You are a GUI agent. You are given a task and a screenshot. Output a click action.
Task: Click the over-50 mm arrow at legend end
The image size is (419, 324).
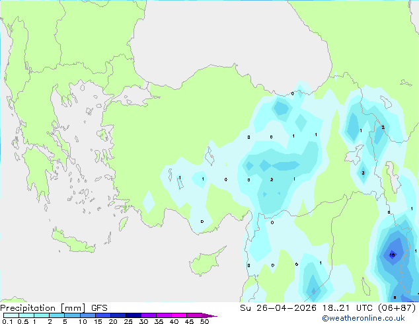coord(209,315)
